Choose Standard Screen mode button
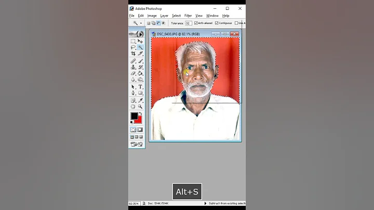The image size is (374, 210). [x=132, y=137]
